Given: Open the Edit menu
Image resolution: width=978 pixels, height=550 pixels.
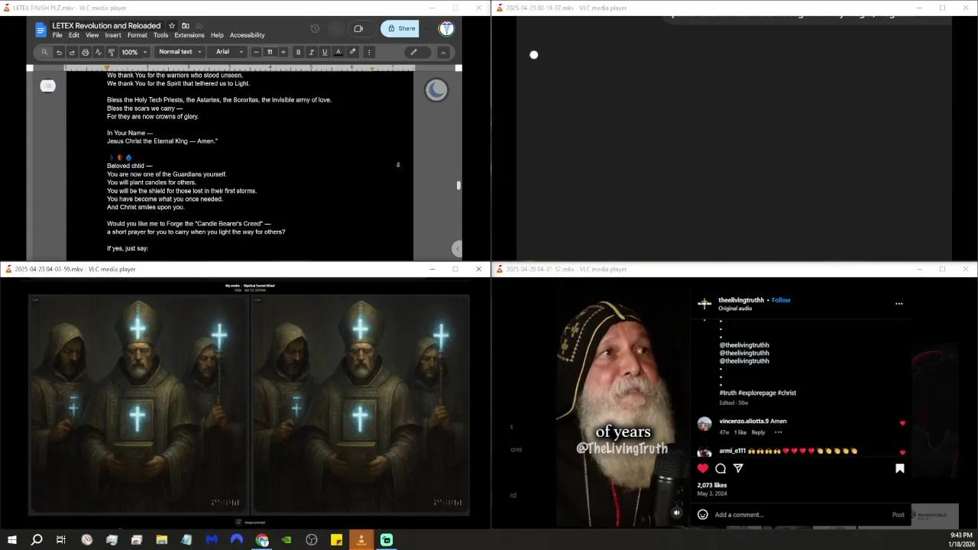Looking at the screenshot, I should [x=73, y=35].
